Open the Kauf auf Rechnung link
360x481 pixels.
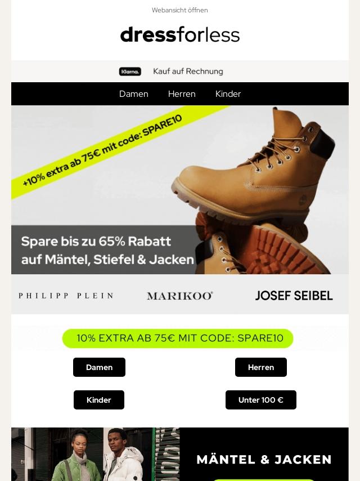(188, 71)
